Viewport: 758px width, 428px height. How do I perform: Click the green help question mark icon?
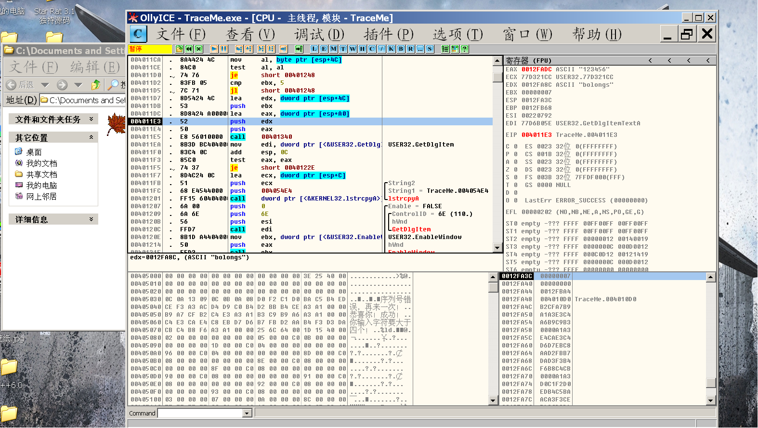point(464,49)
